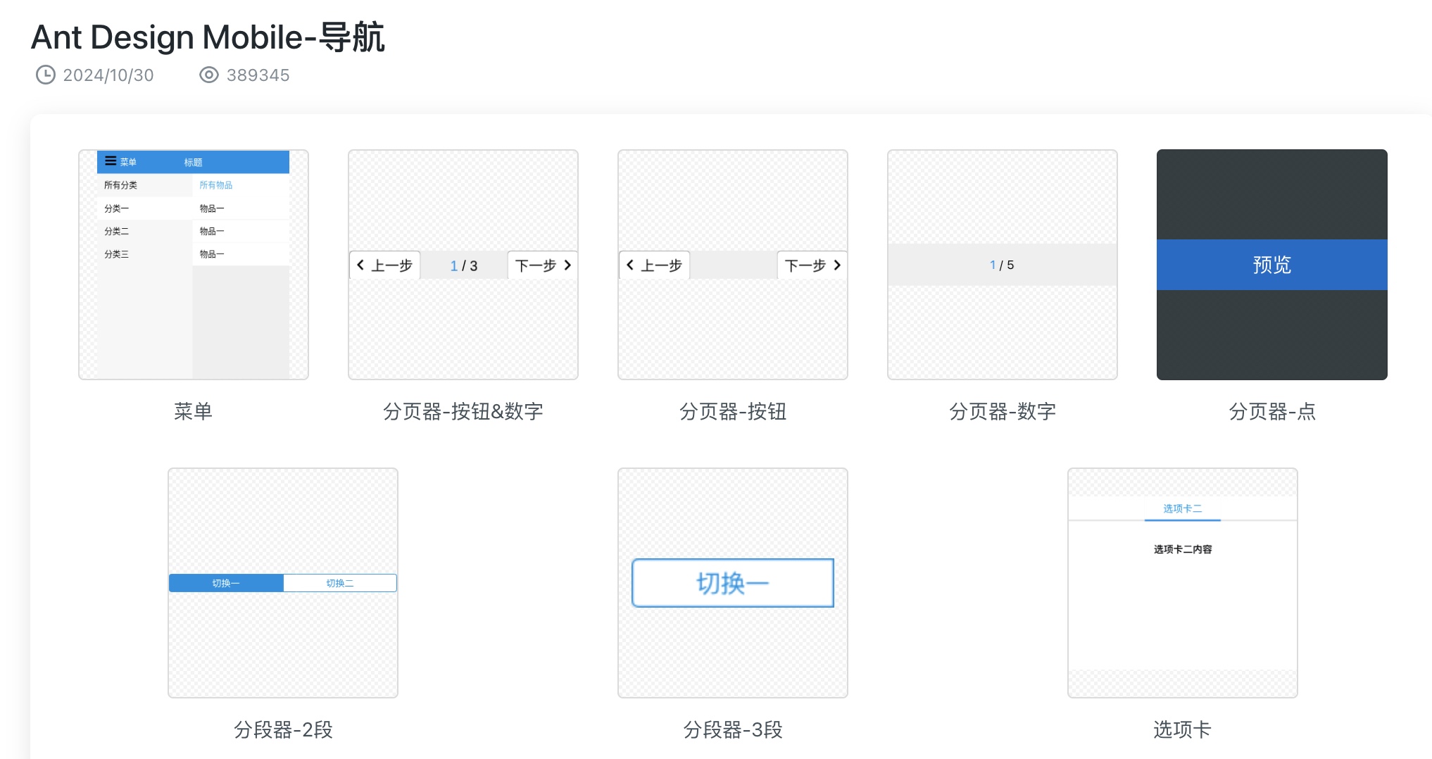The height and width of the screenshot is (759, 1432).
Task: Click the 菜单 caption label
Action: (194, 411)
